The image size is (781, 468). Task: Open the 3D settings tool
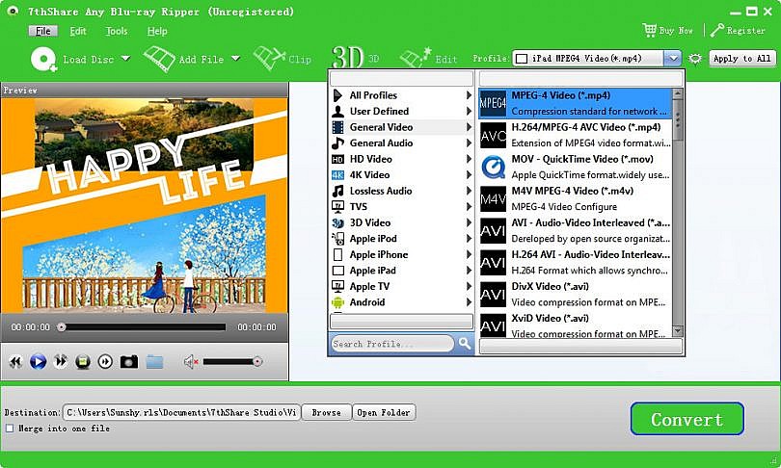tap(355, 58)
